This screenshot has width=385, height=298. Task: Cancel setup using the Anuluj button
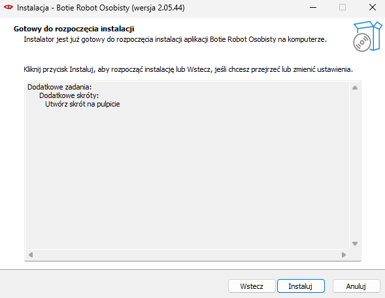(x=356, y=286)
